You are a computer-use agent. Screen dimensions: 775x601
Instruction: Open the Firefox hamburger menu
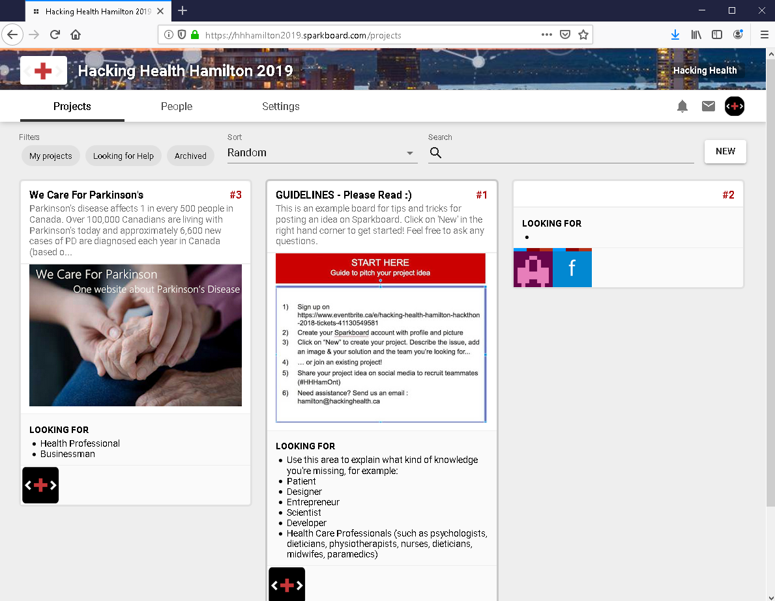(764, 35)
